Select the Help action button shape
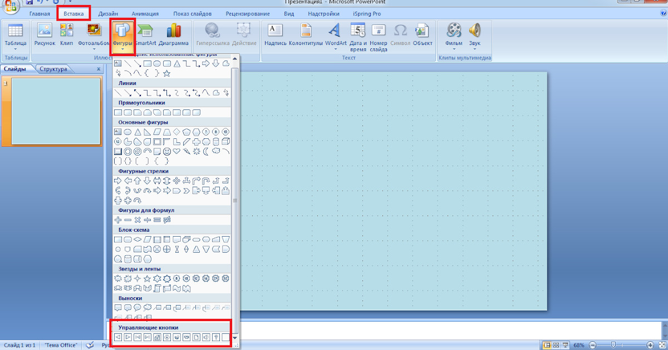Viewport: 668px width, 350px height. click(x=216, y=337)
